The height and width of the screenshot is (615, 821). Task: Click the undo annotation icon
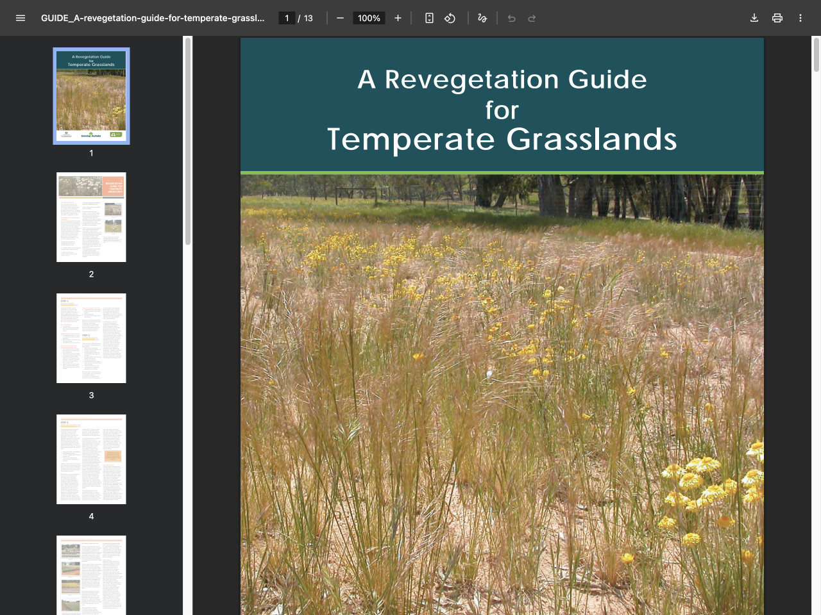[511, 18]
